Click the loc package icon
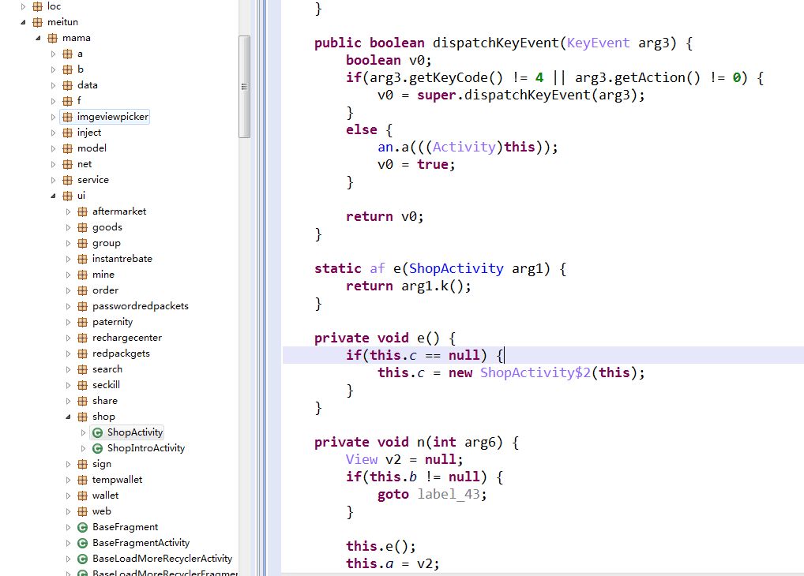This screenshot has width=804, height=576. 37,6
